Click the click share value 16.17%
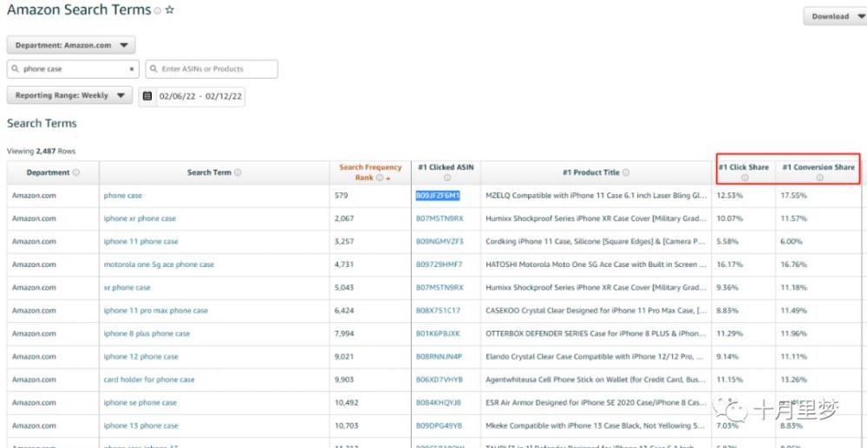 click(730, 264)
